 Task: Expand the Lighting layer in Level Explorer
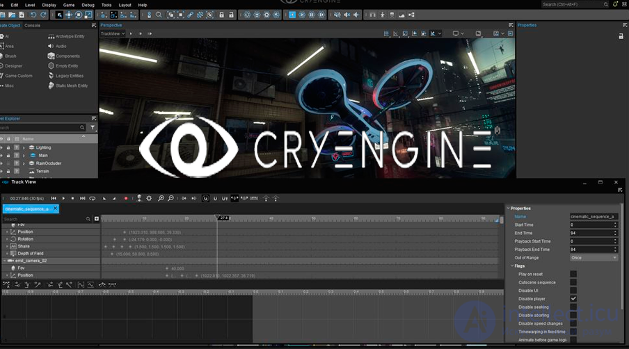tap(24, 147)
